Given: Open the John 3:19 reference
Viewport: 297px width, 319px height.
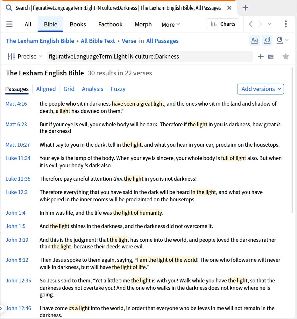Looking at the screenshot, I should tap(17, 240).
